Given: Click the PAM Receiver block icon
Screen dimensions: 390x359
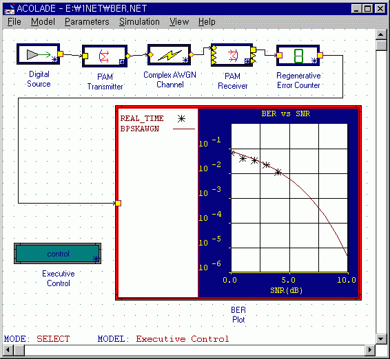Looking at the screenshot, I should click(232, 55).
